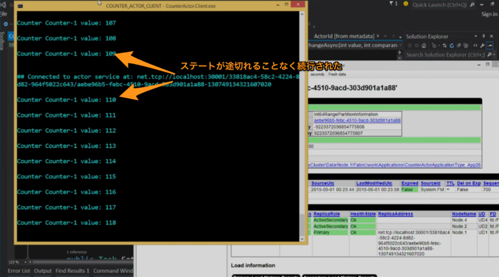
Task: Click the Int64RangePartitionInformation cell
Action: [x=346, y=115]
